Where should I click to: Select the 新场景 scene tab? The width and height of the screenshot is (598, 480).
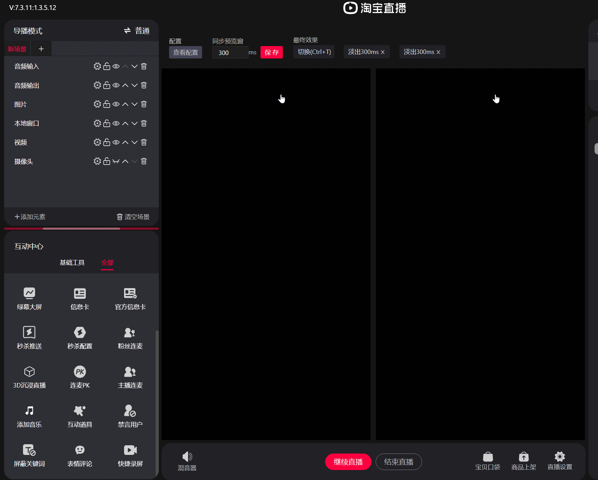point(17,49)
